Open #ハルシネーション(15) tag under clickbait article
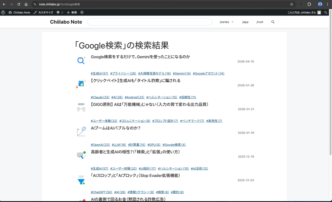This screenshot has width=332, height=202. (x=162, y=97)
